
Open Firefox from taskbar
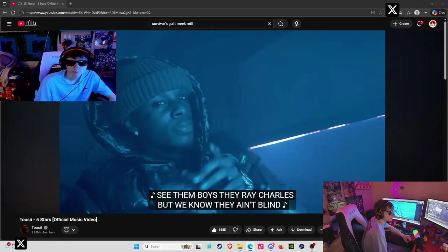point(281,246)
